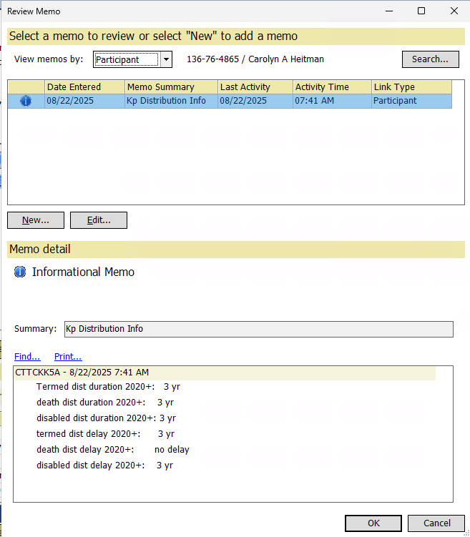Click the Informational Memo info icon

click(x=20, y=272)
